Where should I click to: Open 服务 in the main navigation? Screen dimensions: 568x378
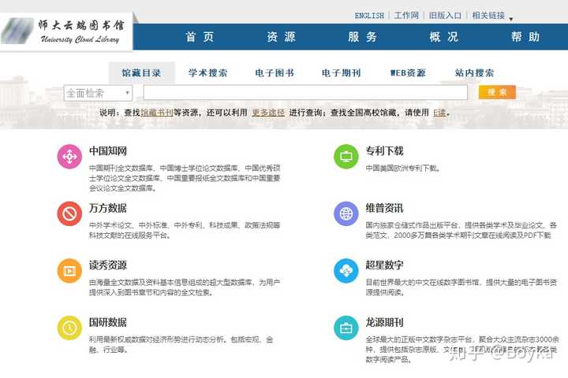click(362, 37)
